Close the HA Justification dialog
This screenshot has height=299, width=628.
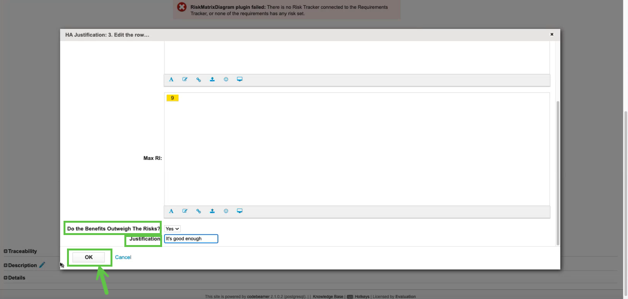point(552,34)
